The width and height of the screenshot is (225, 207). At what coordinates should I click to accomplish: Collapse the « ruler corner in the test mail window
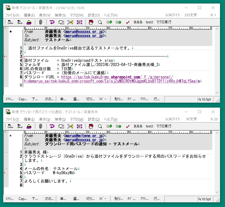tap(6, 28)
